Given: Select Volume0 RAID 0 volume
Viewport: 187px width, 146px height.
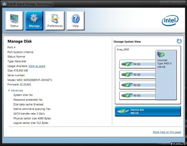Looking at the screenshot, I should pyautogui.click(x=166, y=75).
